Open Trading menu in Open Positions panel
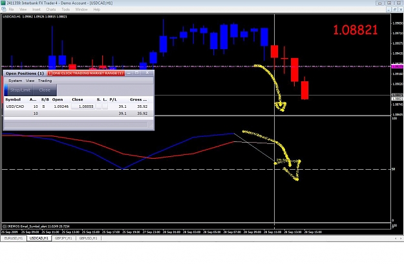The height and width of the screenshot is (264, 404). tap(45, 81)
